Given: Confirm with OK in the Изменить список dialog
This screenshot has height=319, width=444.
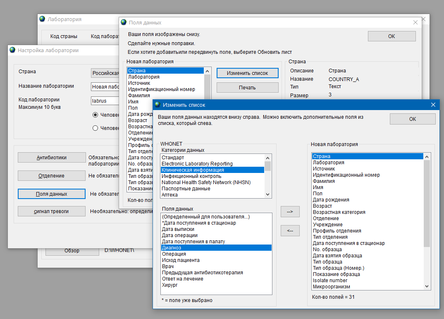Looking at the screenshot, I should (413, 119).
